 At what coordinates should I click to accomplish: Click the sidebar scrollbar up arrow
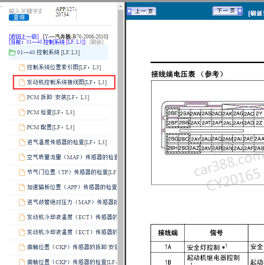click(120, 7)
